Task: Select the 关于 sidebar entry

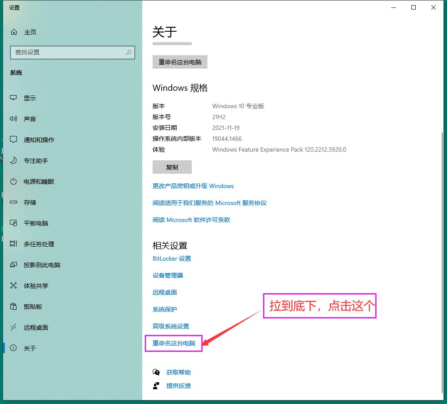Action: 30,348
